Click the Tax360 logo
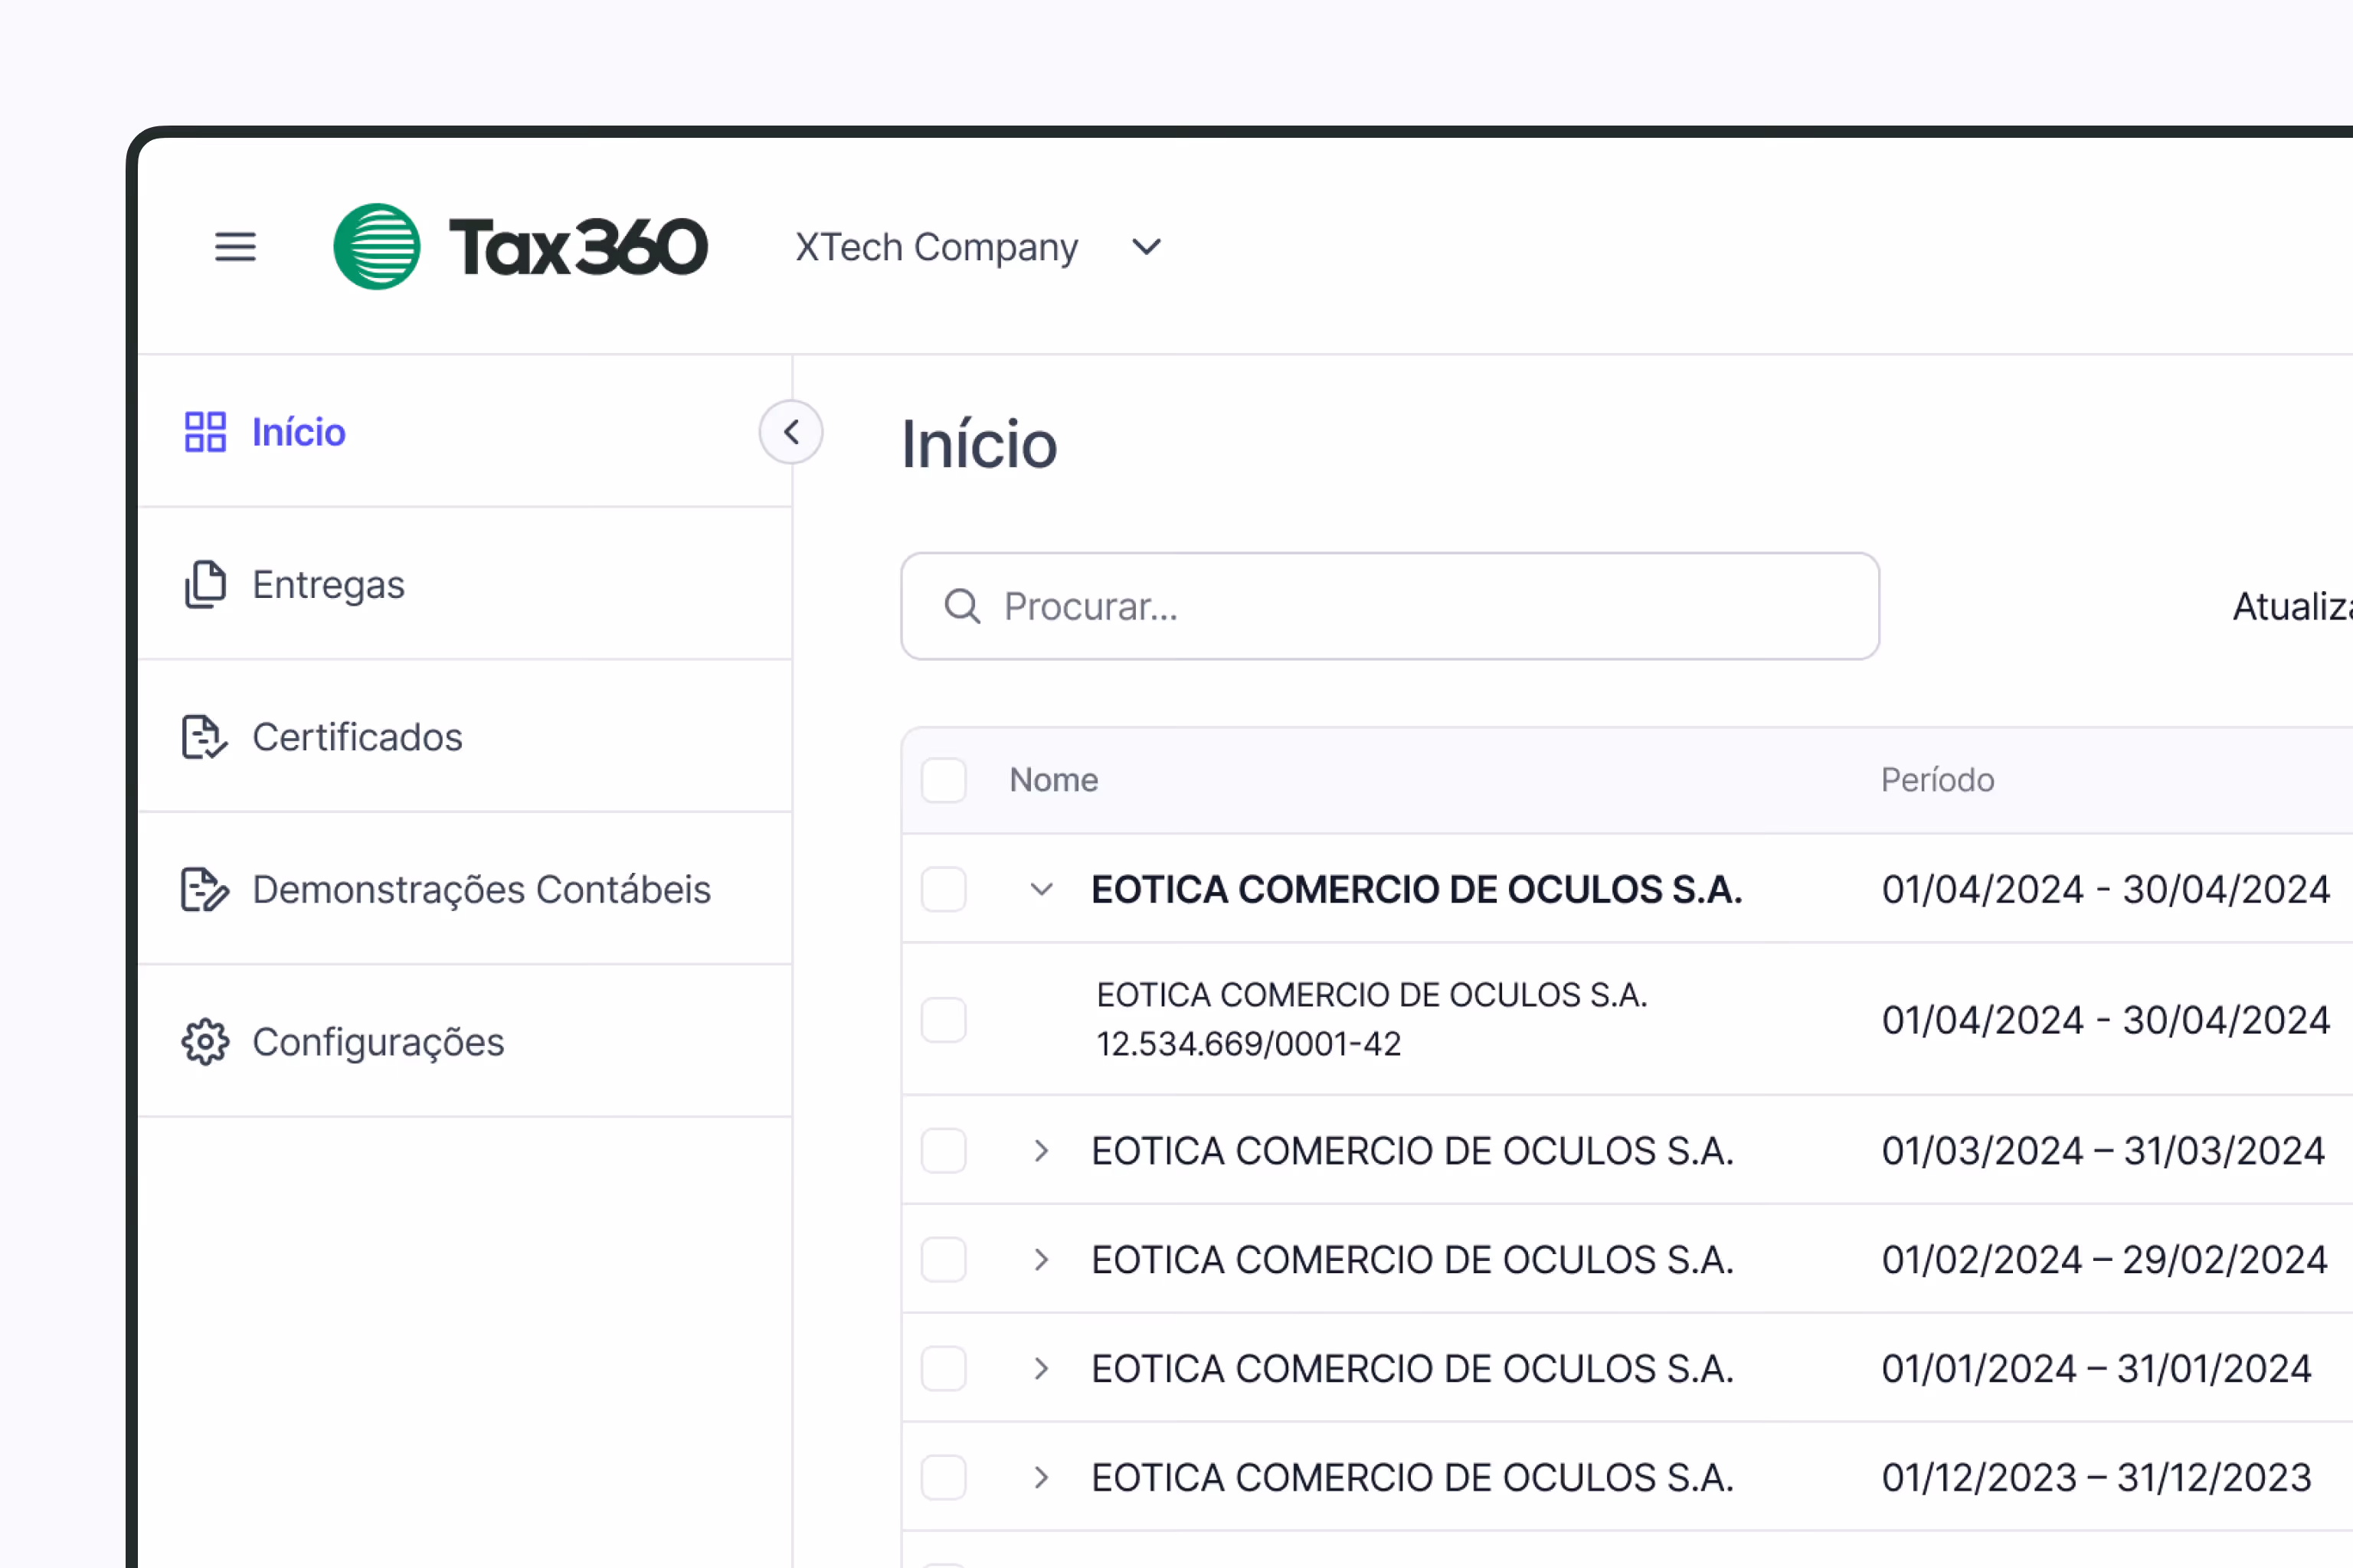The width and height of the screenshot is (2353, 1568). point(520,246)
